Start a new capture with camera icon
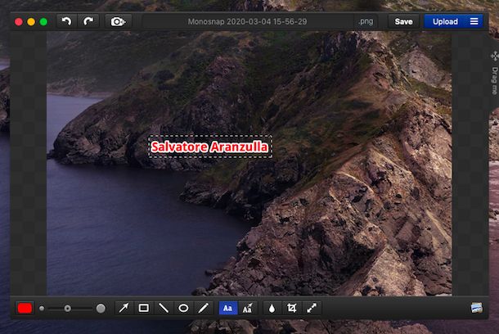499x334 pixels. [x=118, y=21]
